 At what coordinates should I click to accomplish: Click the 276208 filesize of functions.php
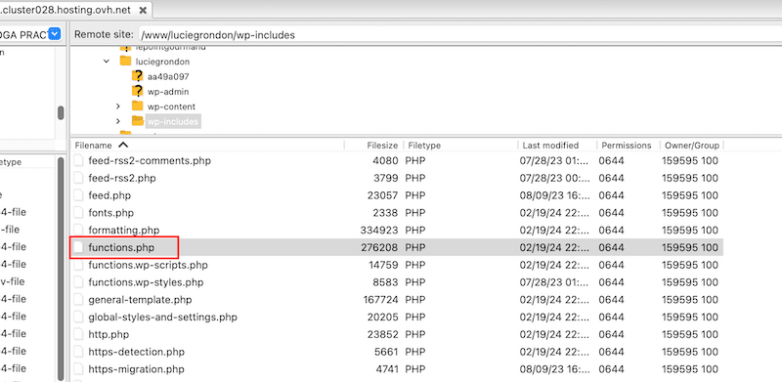coord(379,247)
